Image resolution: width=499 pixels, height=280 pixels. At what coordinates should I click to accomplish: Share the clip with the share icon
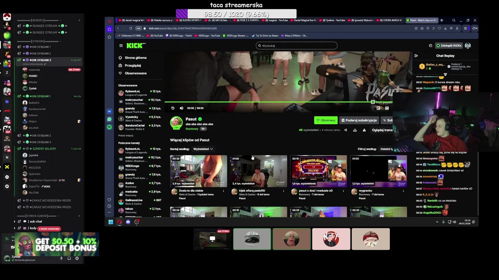click(345, 130)
